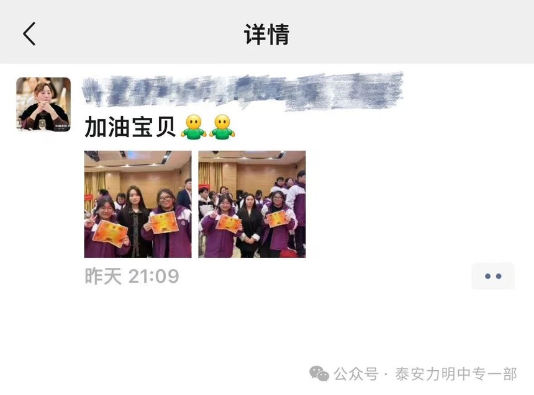Tap the 详情 page title
The image size is (534, 395).
pos(266,34)
